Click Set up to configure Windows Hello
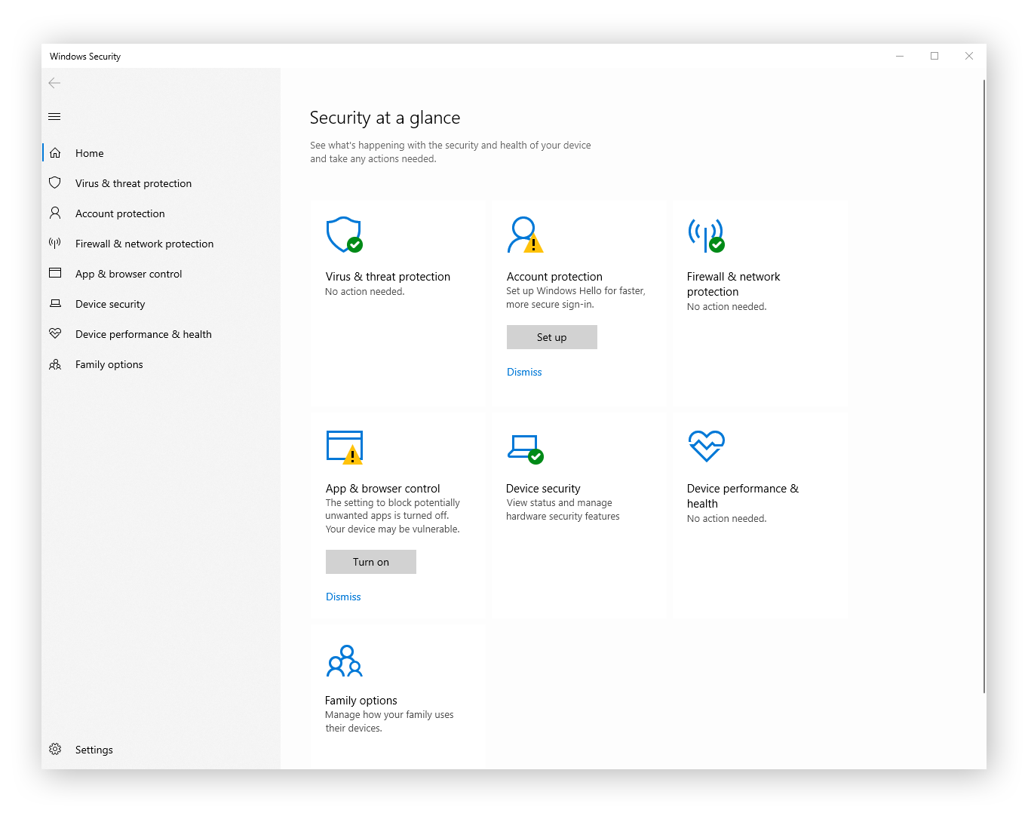1028x813 pixels. [x=551, y=336]
